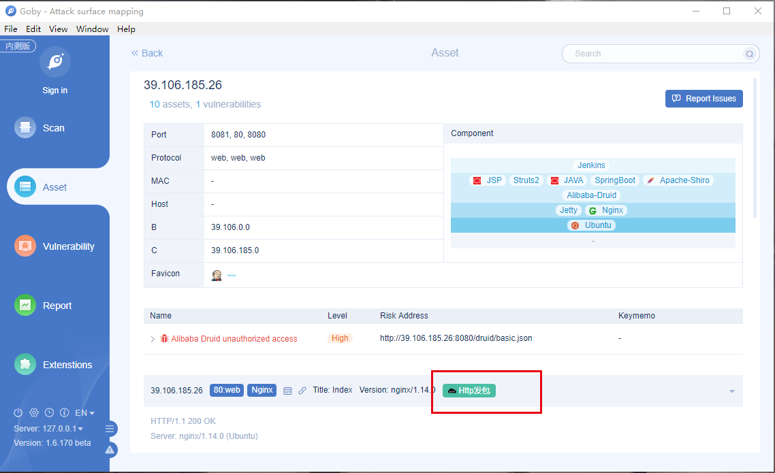Click the JAVA component tag

point(567,180)
